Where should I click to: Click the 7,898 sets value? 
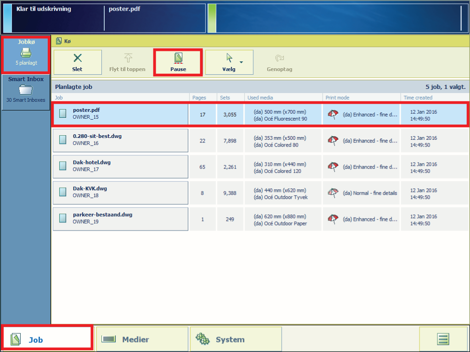click(x=230, y=141)
